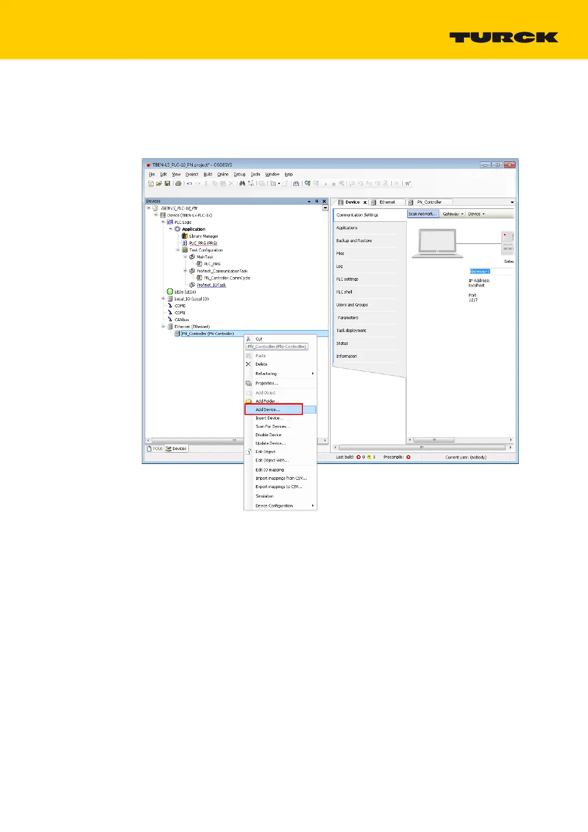Collapse the TBEN-L5_PLC-10_PN project node
Image resolution: width=588 pixels, height=832 pixels.
pyautogui.click(x=148, y=208)
